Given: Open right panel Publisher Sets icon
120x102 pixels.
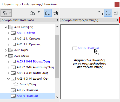Looking at the screenshot, I should coord(116,13).
